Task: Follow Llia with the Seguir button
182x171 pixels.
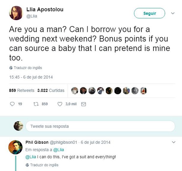Action: 150,13
